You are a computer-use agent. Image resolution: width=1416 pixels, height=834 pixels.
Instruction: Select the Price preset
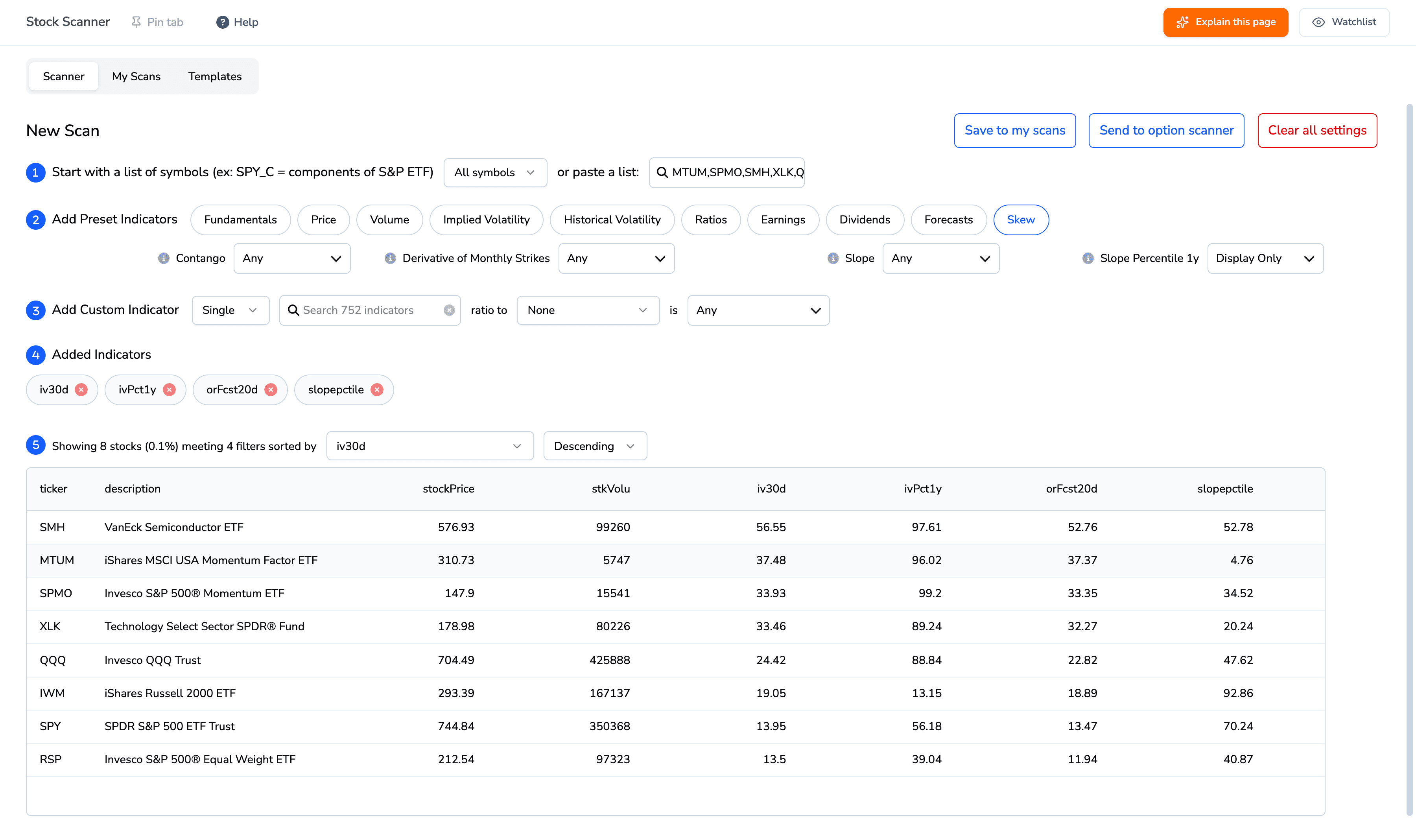click(324, 220)
